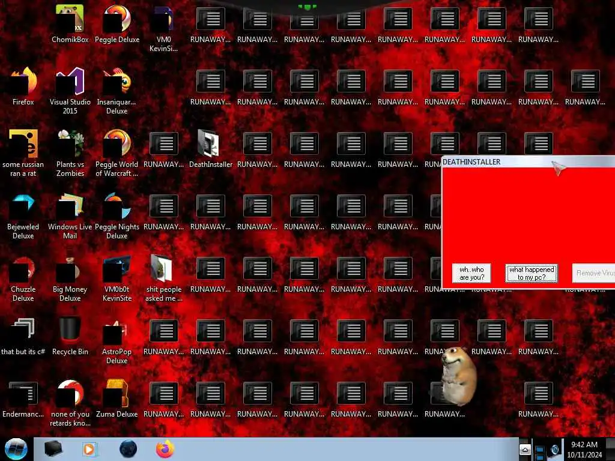This screenshot has width=615, height=461.
Task: Click the VM0 KevinSi... desktop icon
Action: point(163,28)
